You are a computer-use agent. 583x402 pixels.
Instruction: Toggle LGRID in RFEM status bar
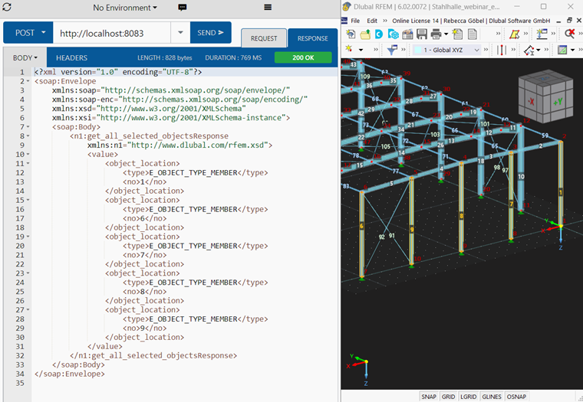coord(468,397)
